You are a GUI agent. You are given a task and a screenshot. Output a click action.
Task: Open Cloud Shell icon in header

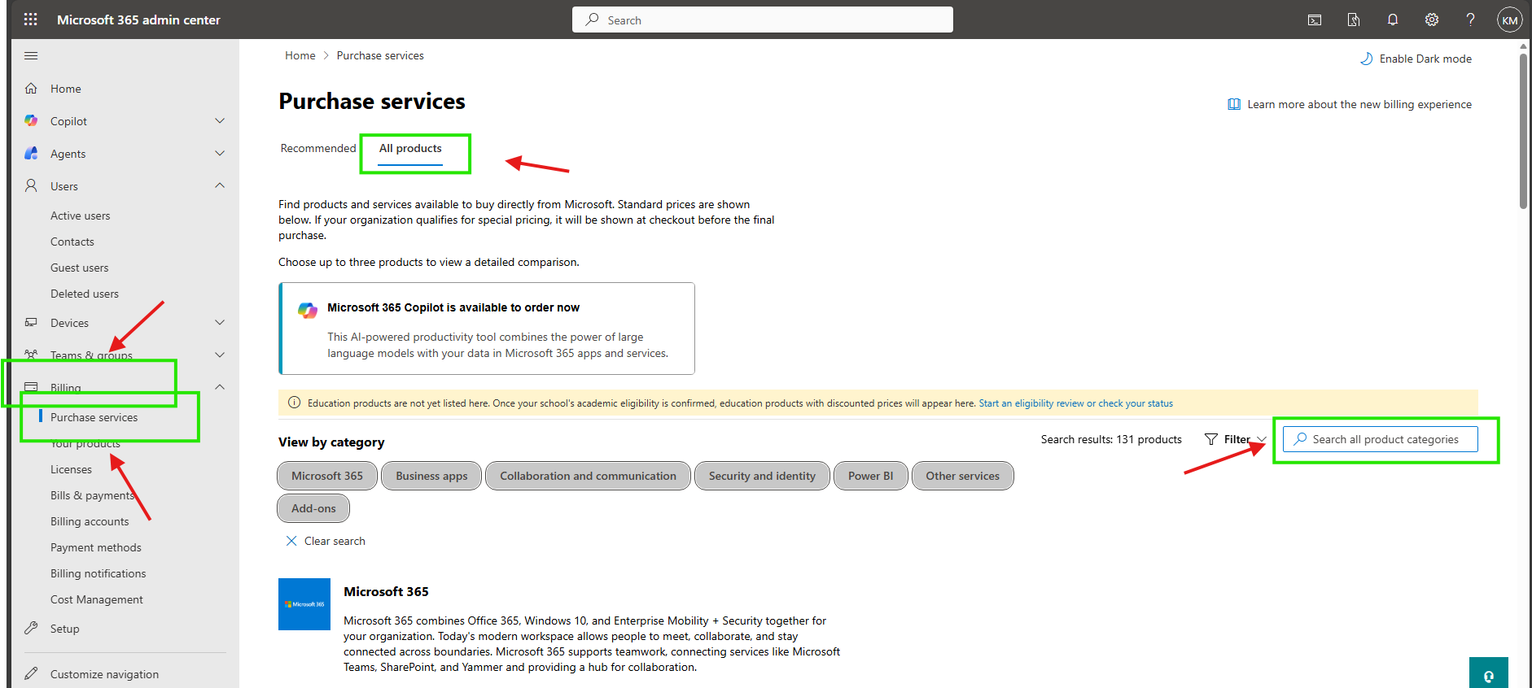click(x=1315, y=20)
